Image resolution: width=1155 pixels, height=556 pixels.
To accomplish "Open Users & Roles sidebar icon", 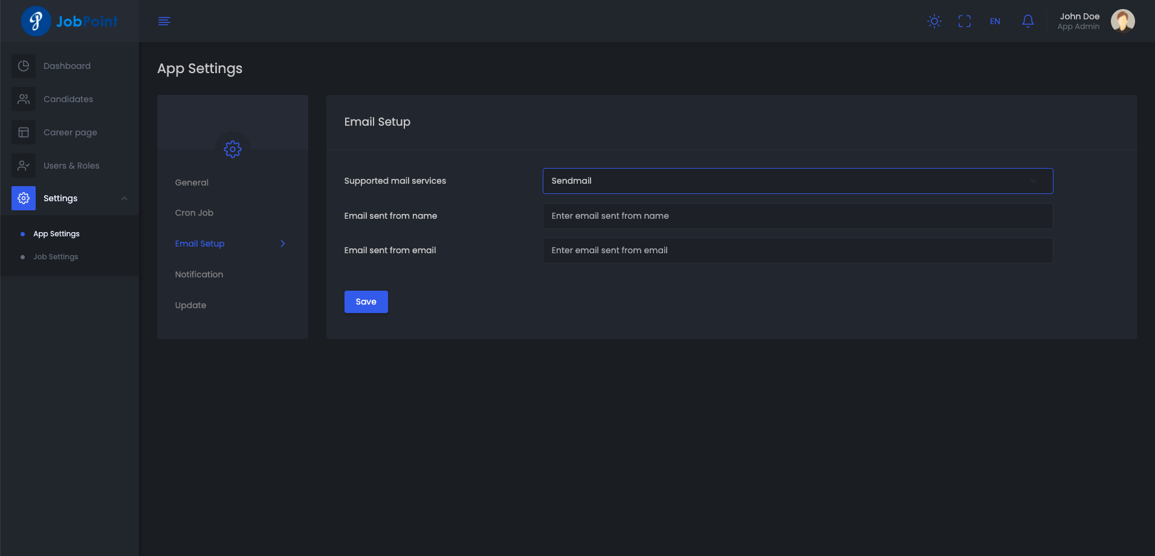I will tap(24, 166).
